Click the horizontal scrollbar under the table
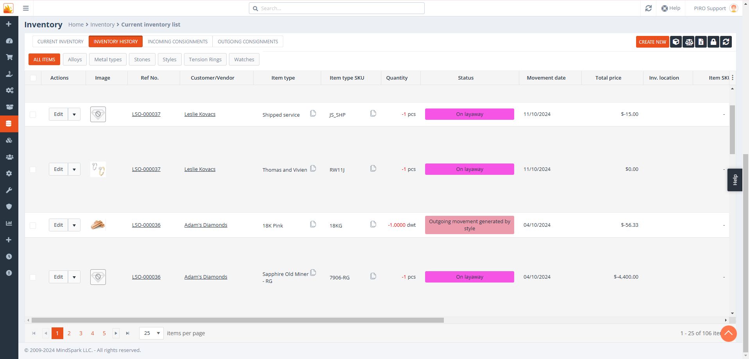The height and width of the screenshot is (359, 749). pyautogui.click(x=238, y=320)
